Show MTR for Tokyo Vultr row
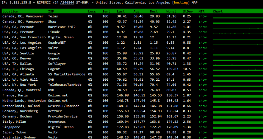The height and width of the screenshot is (139, 263). [203, 132]
